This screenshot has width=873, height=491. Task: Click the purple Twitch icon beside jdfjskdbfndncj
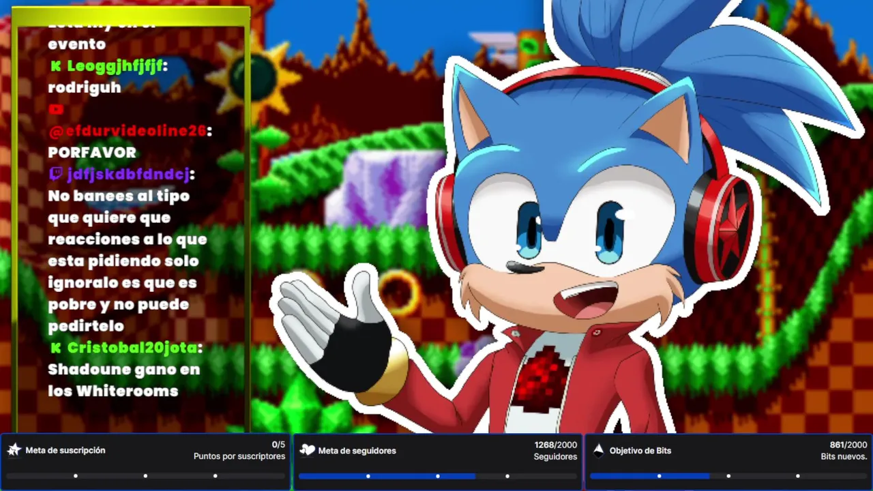56,175
